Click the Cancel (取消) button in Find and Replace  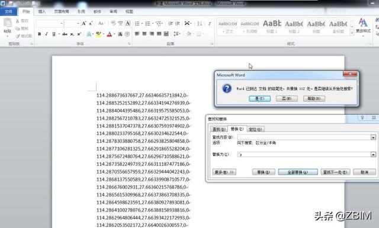point(364,172)
